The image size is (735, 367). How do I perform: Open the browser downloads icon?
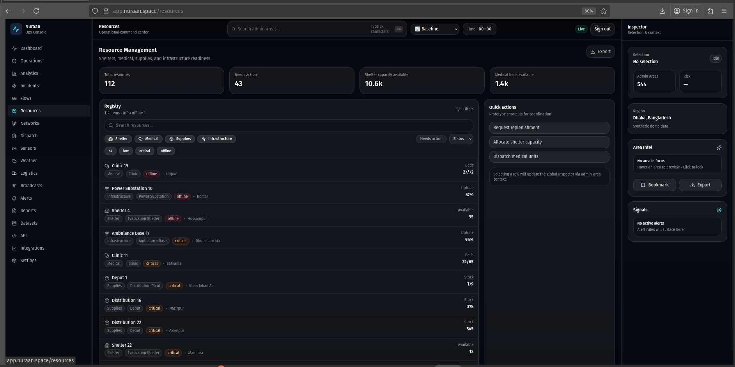point(662,11)
